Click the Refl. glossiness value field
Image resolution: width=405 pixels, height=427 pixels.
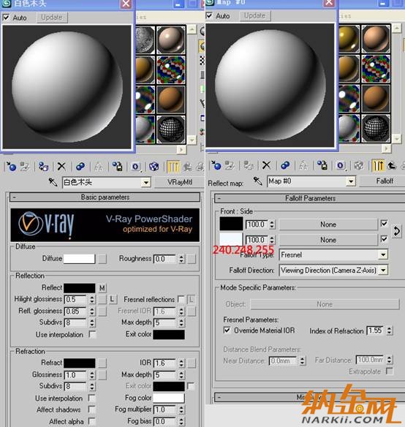[75, 311]
